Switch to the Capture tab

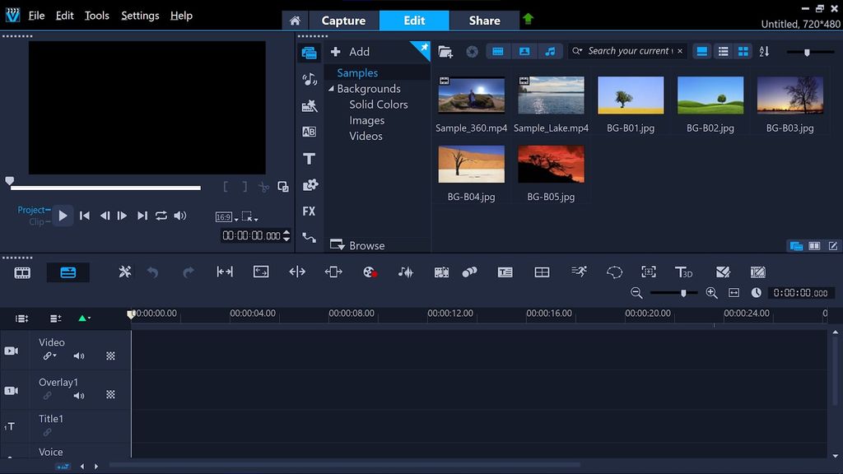(x=343, y=21)
